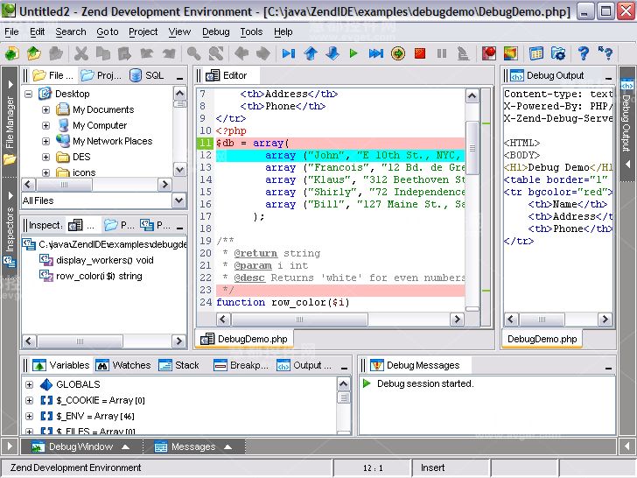Viewport: 637px width, 478px height.
Task: Click the Step Over debug icon
Action: click(x=289, y=53)
